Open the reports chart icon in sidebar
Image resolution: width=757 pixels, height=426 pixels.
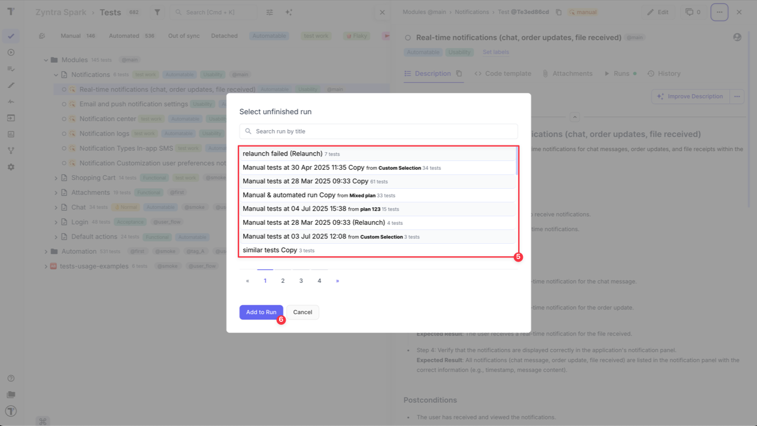(x=11, y=134)
